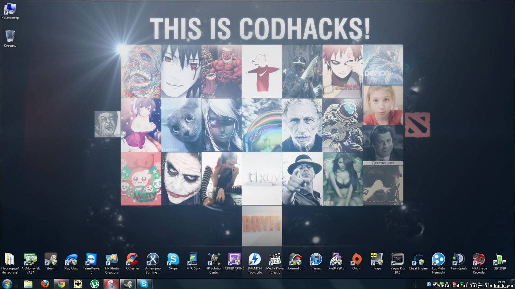Switch to Steam on the taskbar
The image size is (515, 289).
(128, 284)
